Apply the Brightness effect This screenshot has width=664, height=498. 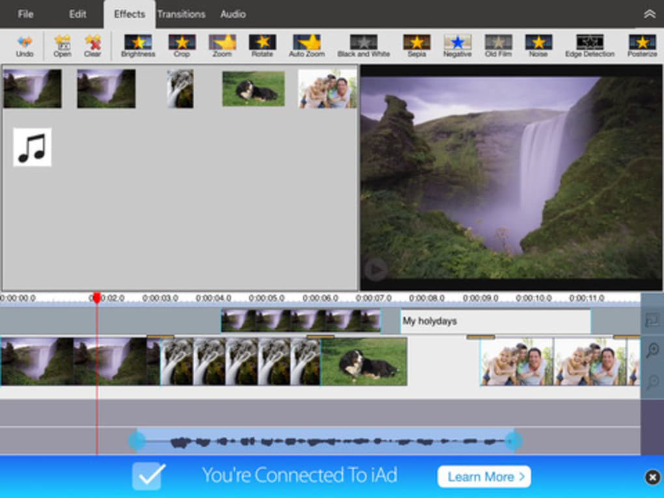click(x=138, y=46)
